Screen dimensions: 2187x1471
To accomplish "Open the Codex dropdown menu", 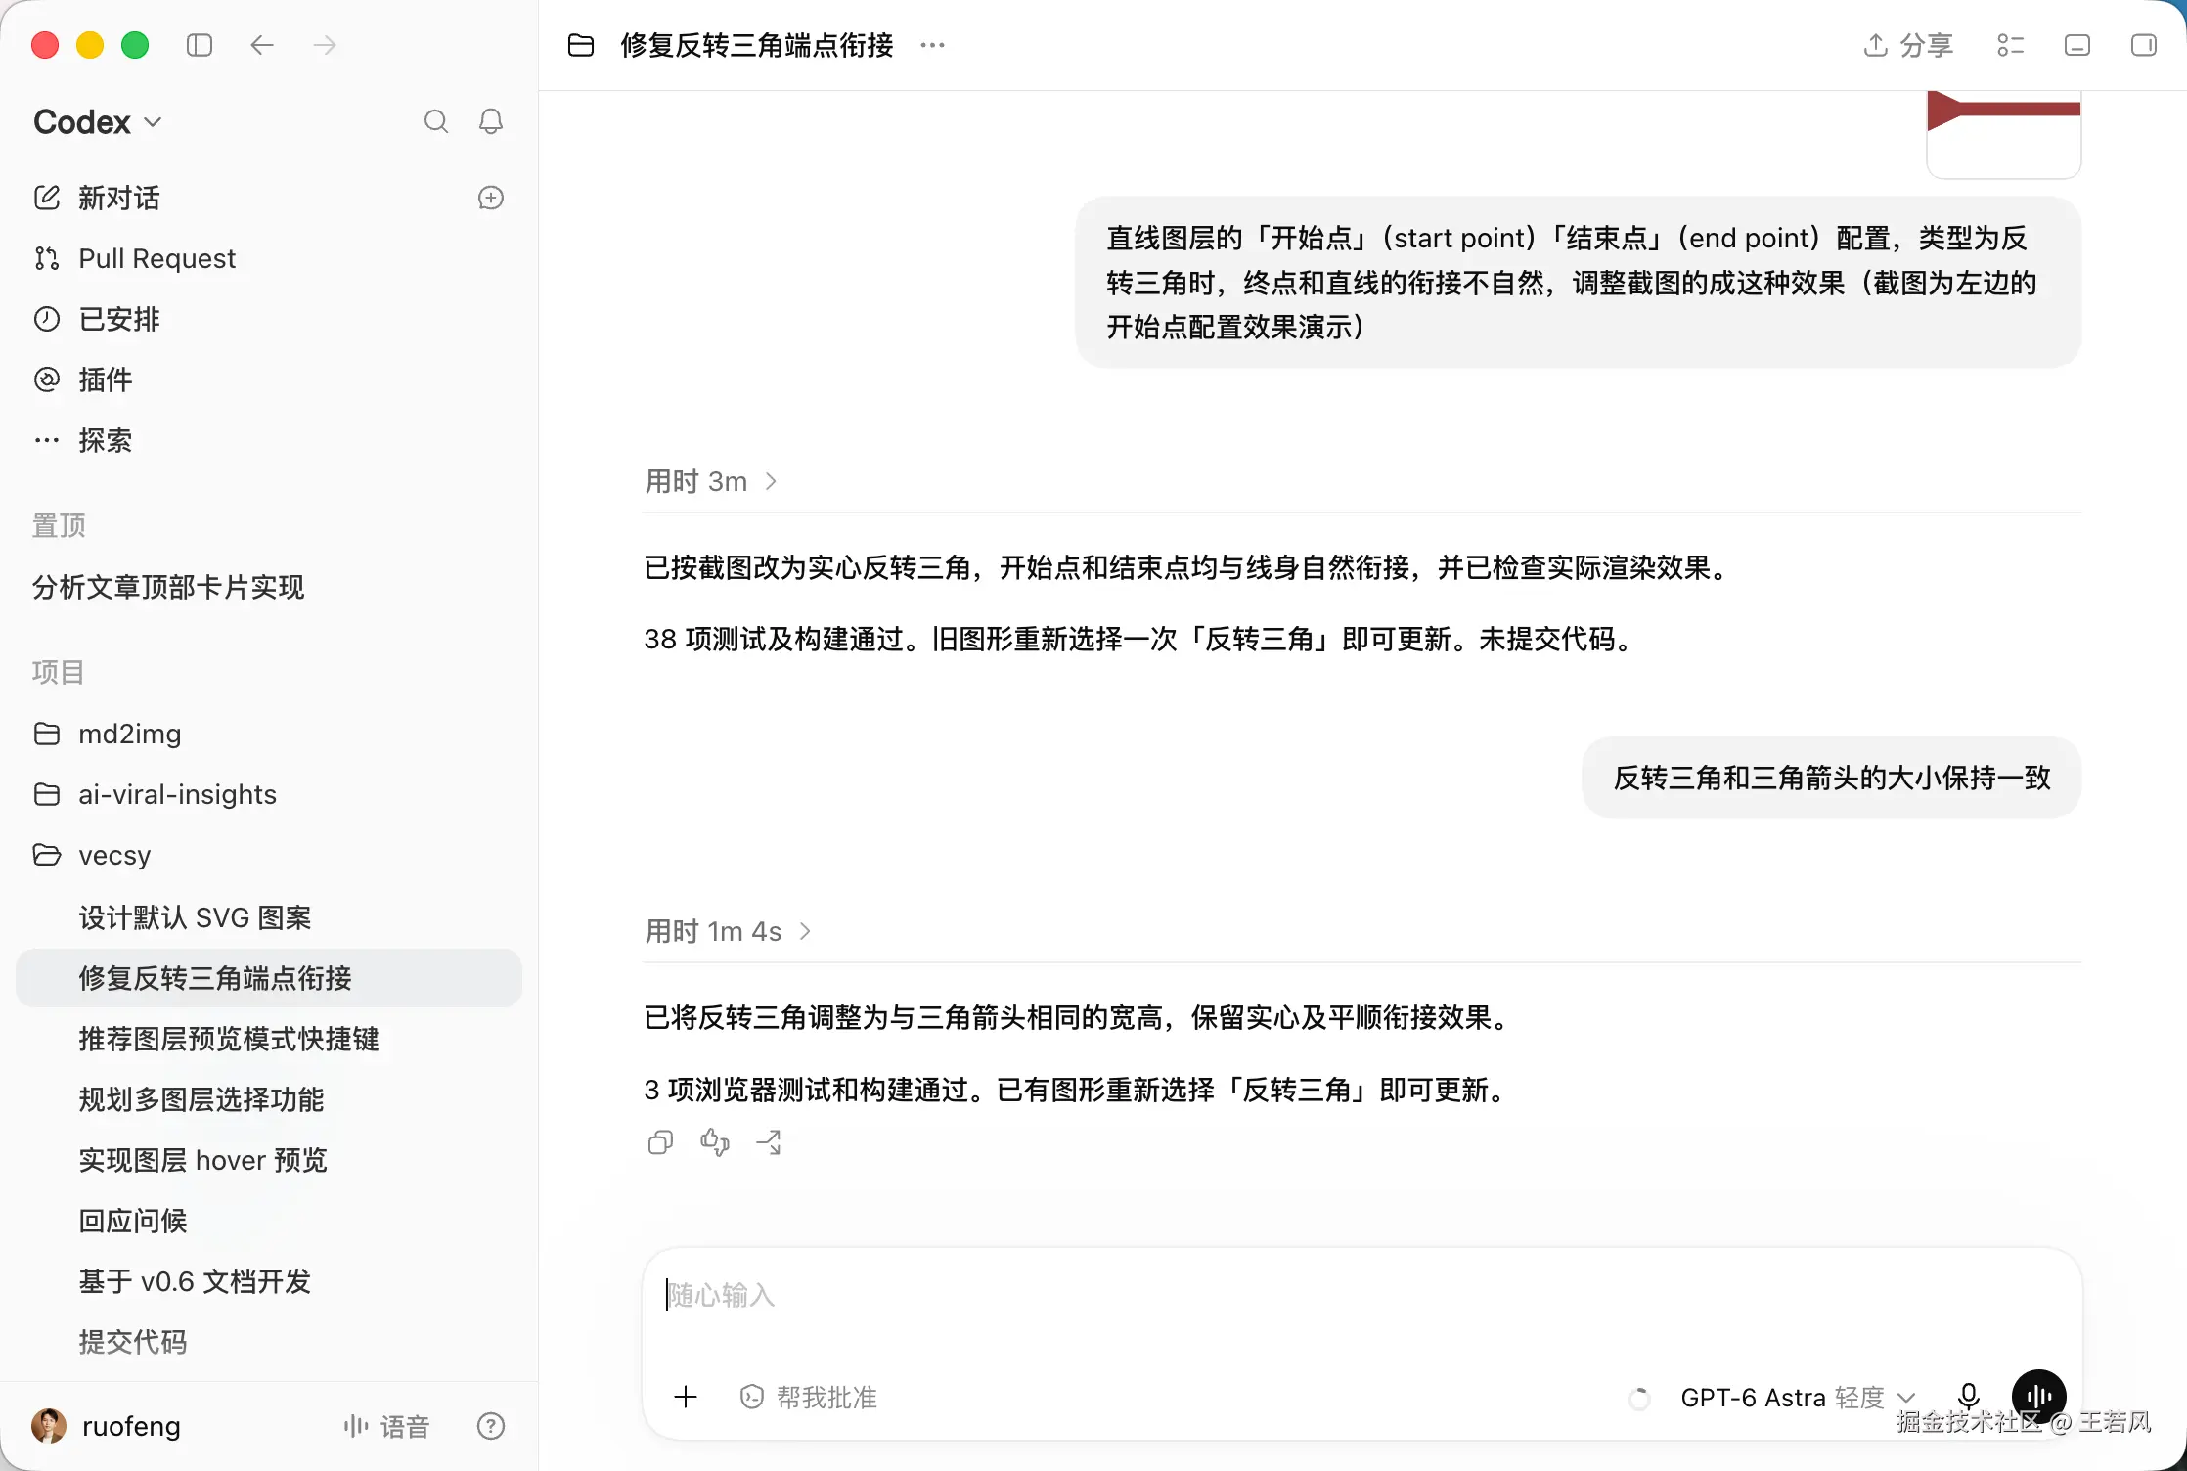I will coord(98,121).
